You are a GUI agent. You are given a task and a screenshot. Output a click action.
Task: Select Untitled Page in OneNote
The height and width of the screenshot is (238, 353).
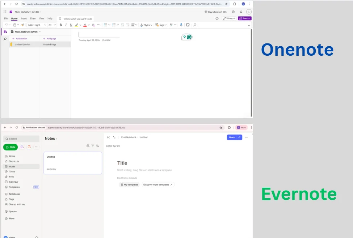click(x=55, y=44)
